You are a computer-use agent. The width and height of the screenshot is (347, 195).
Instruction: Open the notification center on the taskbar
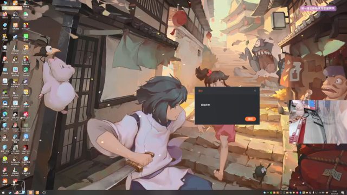(342, 193)
